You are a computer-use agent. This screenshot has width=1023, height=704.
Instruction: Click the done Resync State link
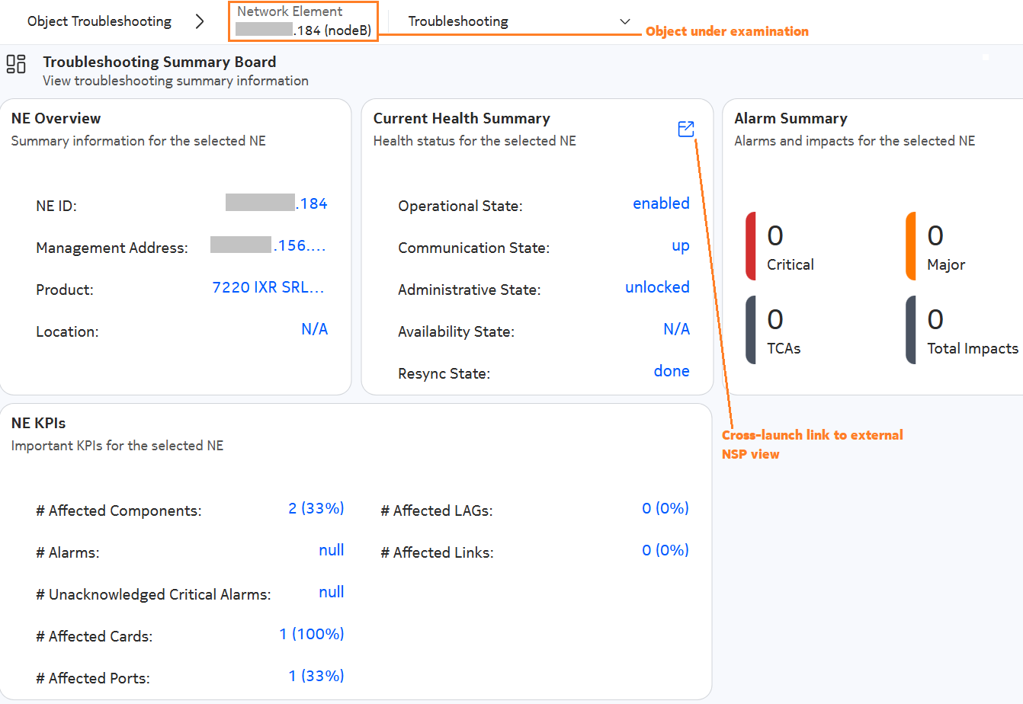coord(671,370)
